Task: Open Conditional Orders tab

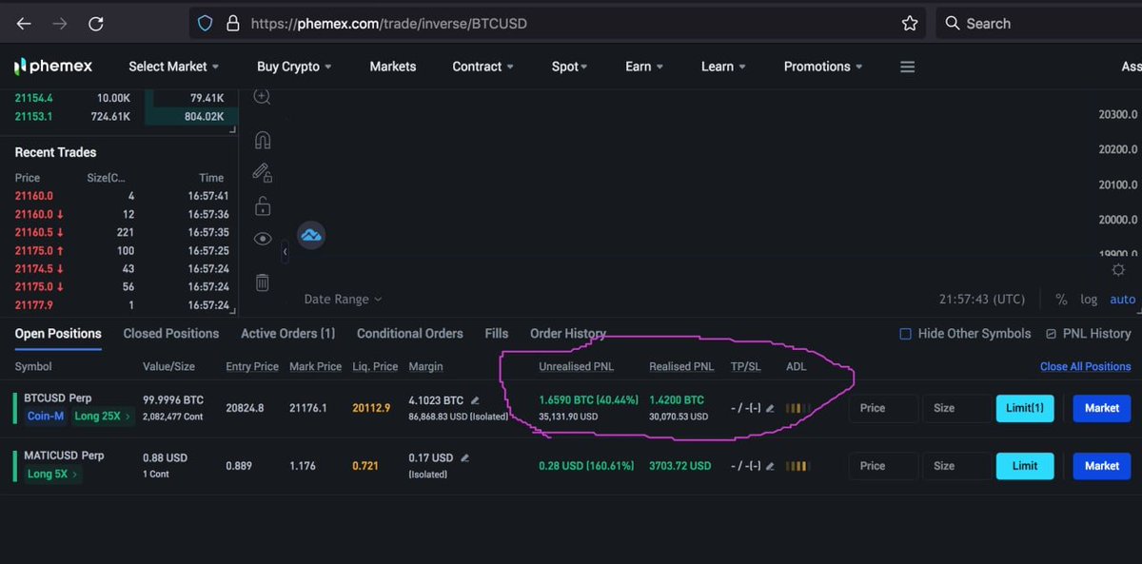Action: point(410,334)
